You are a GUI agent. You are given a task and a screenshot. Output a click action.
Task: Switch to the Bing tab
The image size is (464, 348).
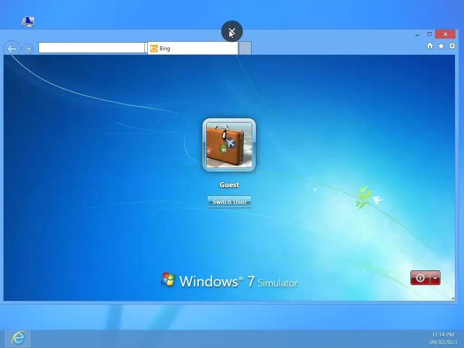(193, 48)
